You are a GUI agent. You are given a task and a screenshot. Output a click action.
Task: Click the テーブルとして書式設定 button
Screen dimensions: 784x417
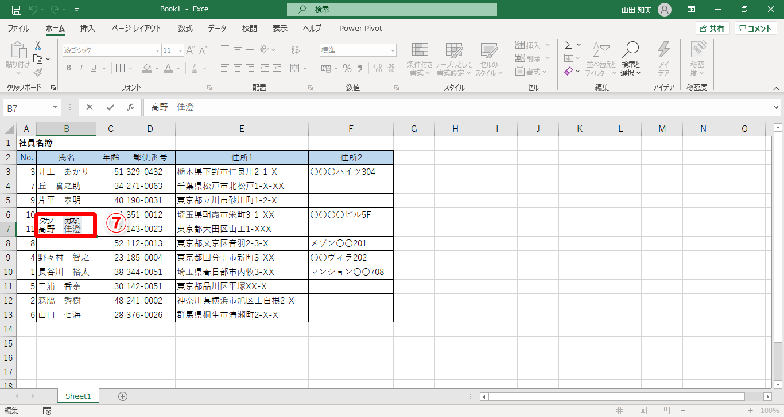point(453,59)
